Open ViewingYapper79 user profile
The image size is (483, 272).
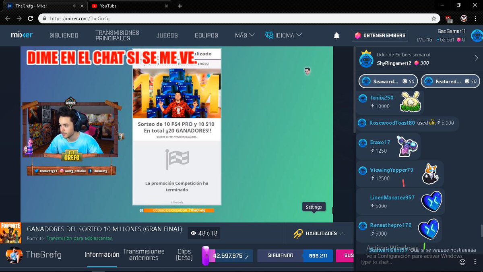click(x=392, y=170)
